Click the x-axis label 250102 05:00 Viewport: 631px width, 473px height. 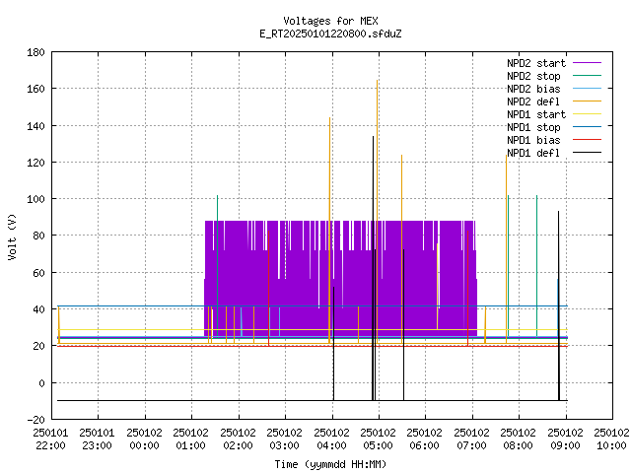coord(379,439)
